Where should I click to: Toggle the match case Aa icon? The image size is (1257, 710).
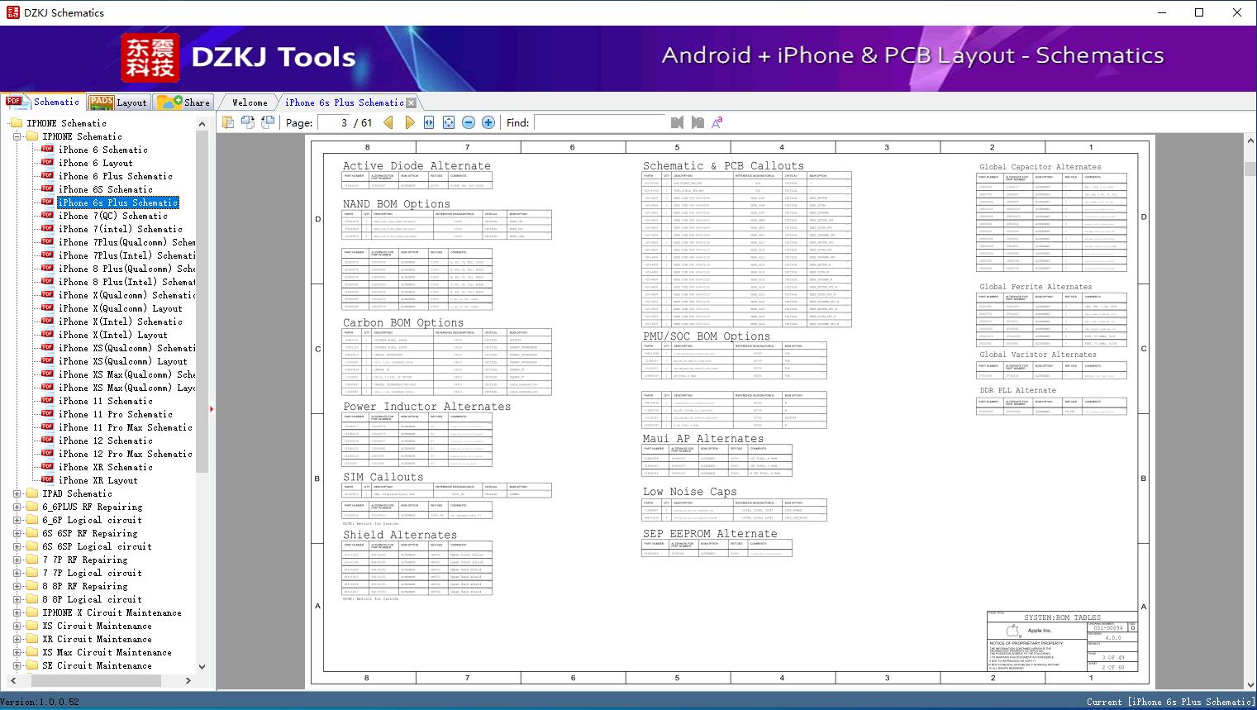(717, 122)
